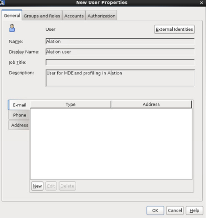Click the blue user avatar icon
Viewport: 206px width, 218px height.
(x=12, y=28)
